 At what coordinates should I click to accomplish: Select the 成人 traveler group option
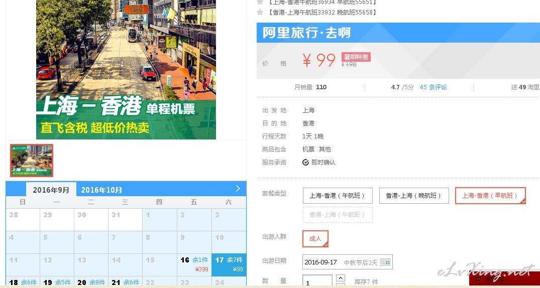click(x=315, y=239)
